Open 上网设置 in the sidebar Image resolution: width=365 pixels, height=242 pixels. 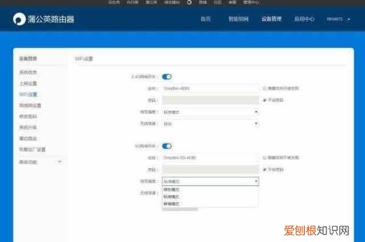28,83
